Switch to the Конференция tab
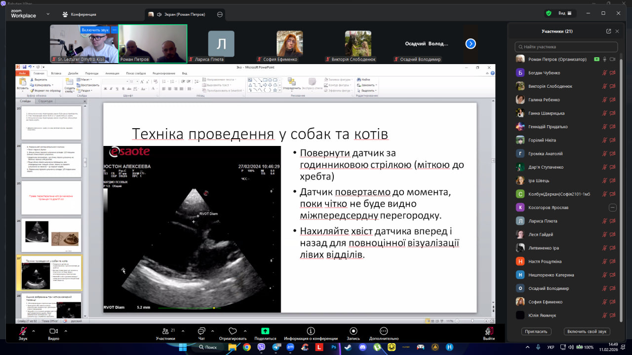Screen dimensions: 632x355 tap(79, 14)
